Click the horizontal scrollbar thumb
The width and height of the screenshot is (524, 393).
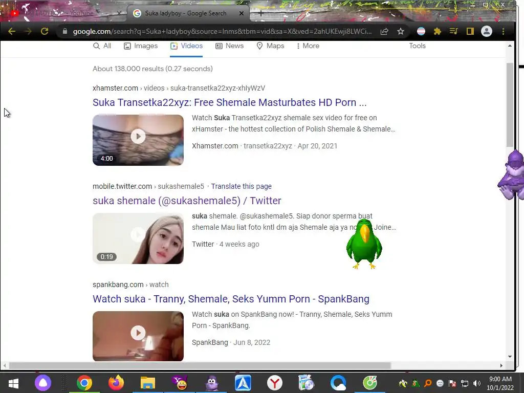pyautogui.click(x=200, y=365)
